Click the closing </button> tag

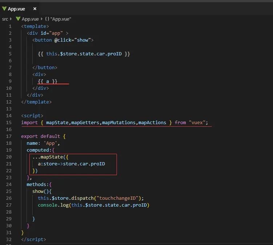pyautogui.click(x=45, y=68)
